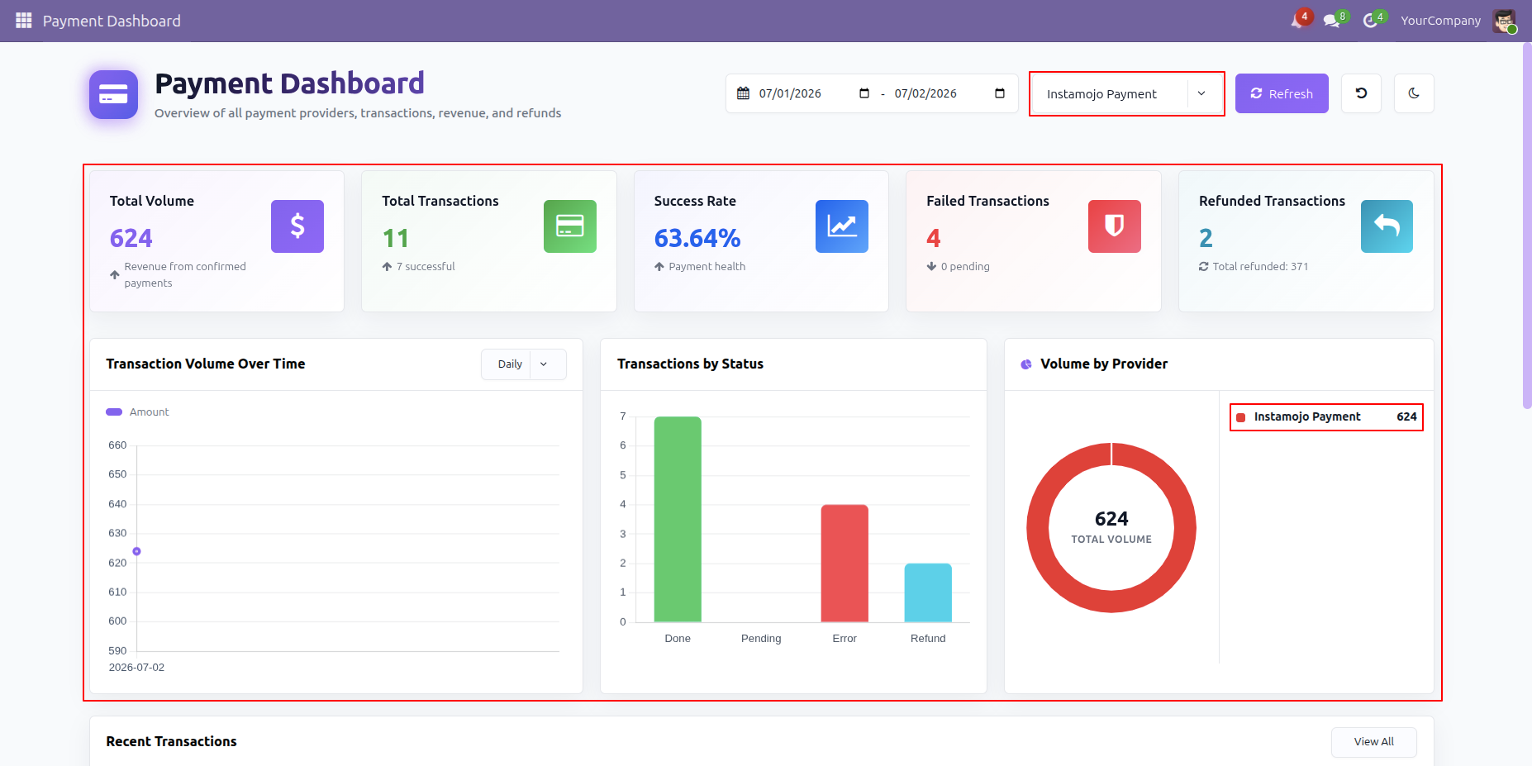Open the chat messages icon

click(x=1332, y=21)
